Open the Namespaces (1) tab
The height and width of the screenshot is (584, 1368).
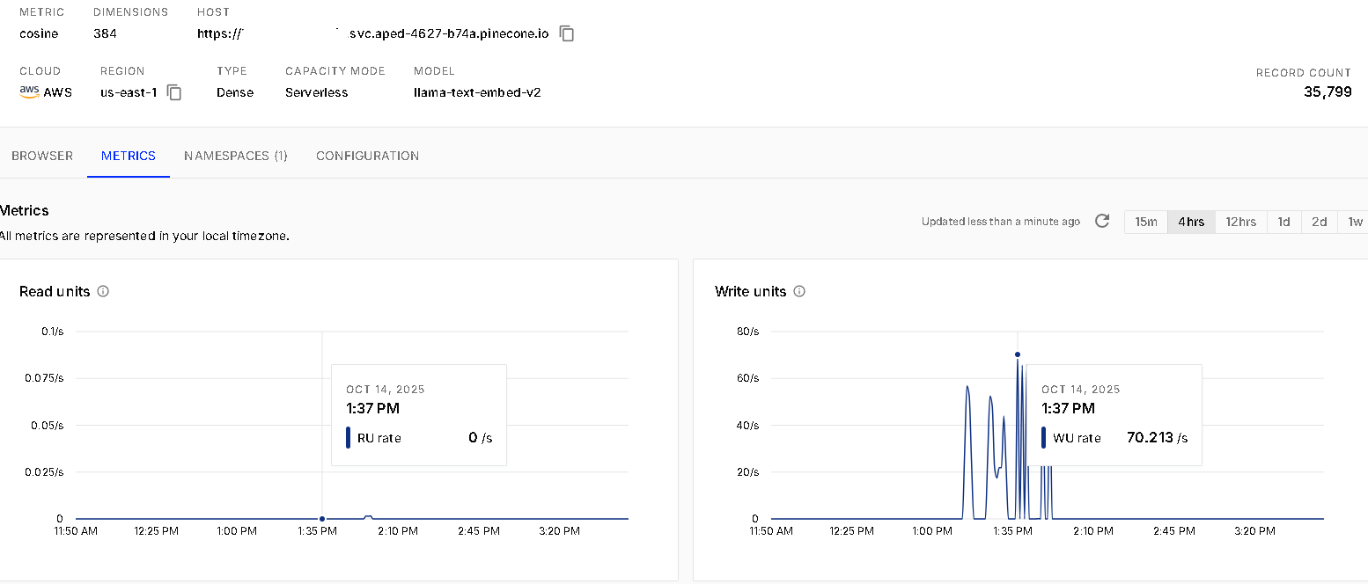tap(236, 156)
